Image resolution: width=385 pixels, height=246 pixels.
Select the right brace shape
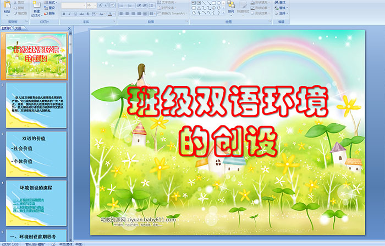(218, 13)
